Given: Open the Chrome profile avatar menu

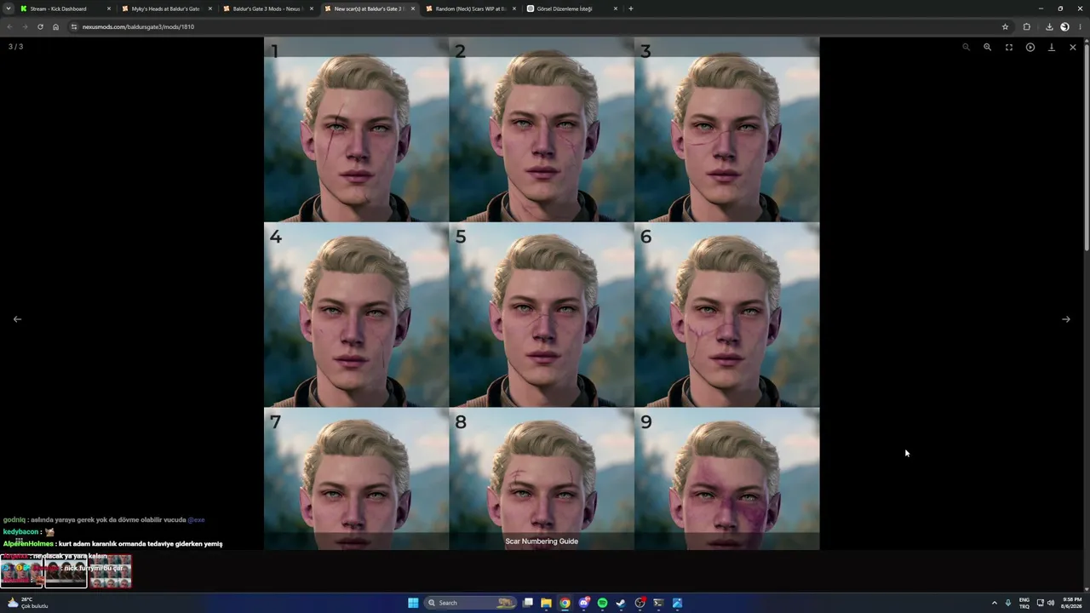Looking at the screenshot, I should (1064, 26).
